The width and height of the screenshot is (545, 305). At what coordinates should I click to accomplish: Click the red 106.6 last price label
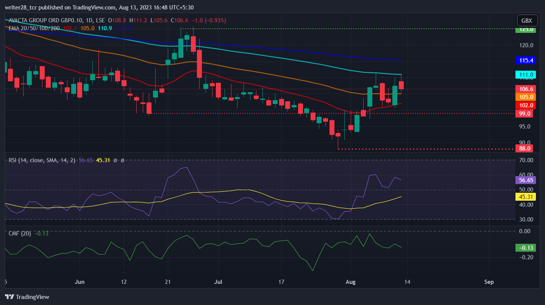coord(526,89)
